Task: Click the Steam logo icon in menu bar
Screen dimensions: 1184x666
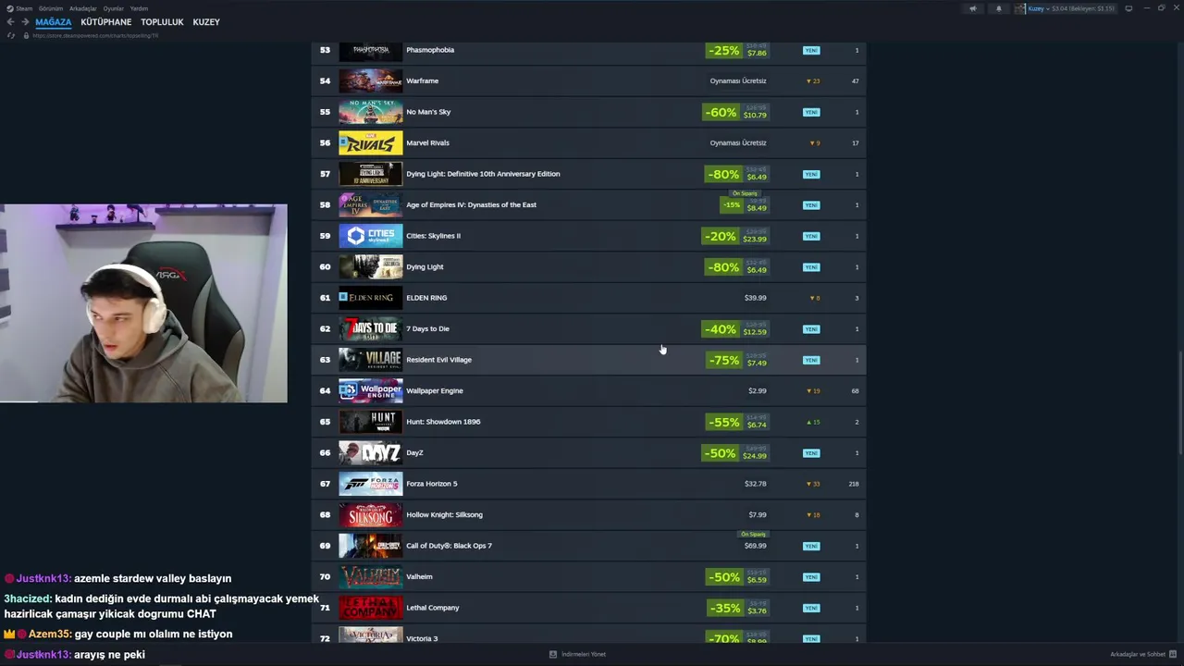Action: click(x=10, y=8)
